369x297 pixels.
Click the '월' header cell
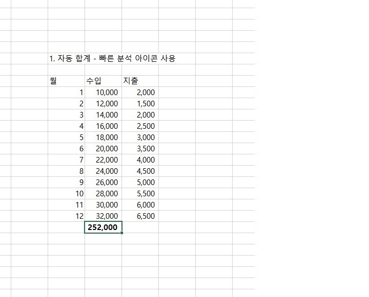coord(66,81)
